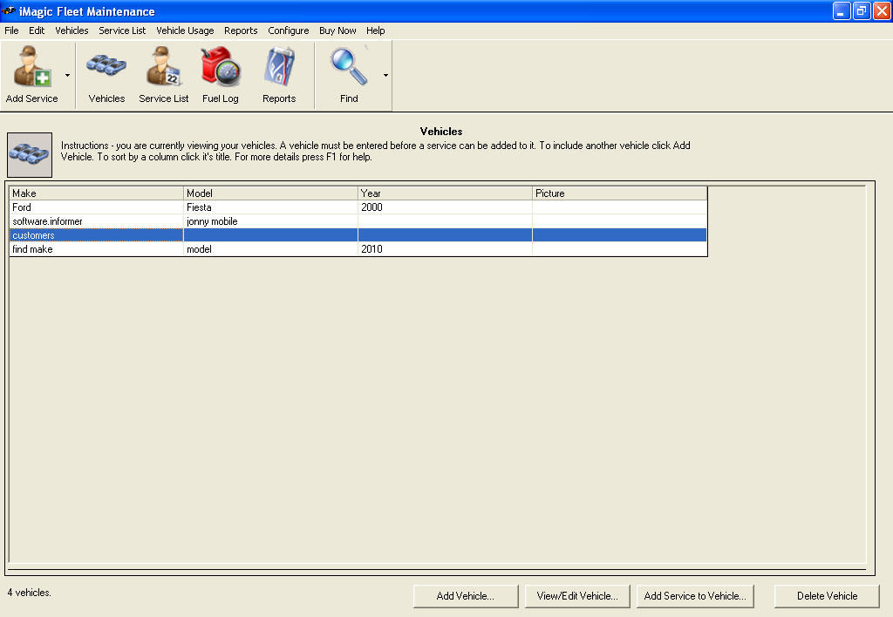Click the cell reading "model"

tap(270, 249)
